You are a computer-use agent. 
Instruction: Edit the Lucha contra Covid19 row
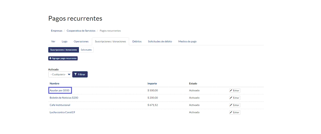(235, 112)
